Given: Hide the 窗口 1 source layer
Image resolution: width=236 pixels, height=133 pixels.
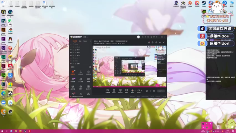Looking at the screenshot, I should pyautogui.click(x=71, y=55).
